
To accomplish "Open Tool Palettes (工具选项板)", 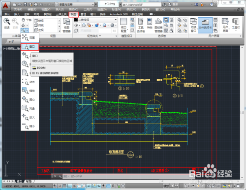I will (x=141, y=25).
